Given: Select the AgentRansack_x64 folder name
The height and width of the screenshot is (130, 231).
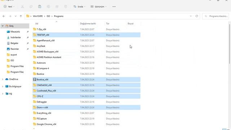Looking at the screenshot, I should click(46, 40).
